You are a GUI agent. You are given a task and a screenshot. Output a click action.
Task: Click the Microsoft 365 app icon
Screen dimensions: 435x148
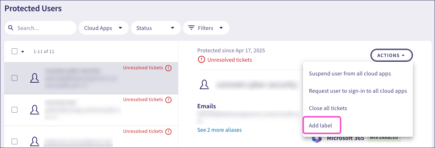tap(317, 139)
